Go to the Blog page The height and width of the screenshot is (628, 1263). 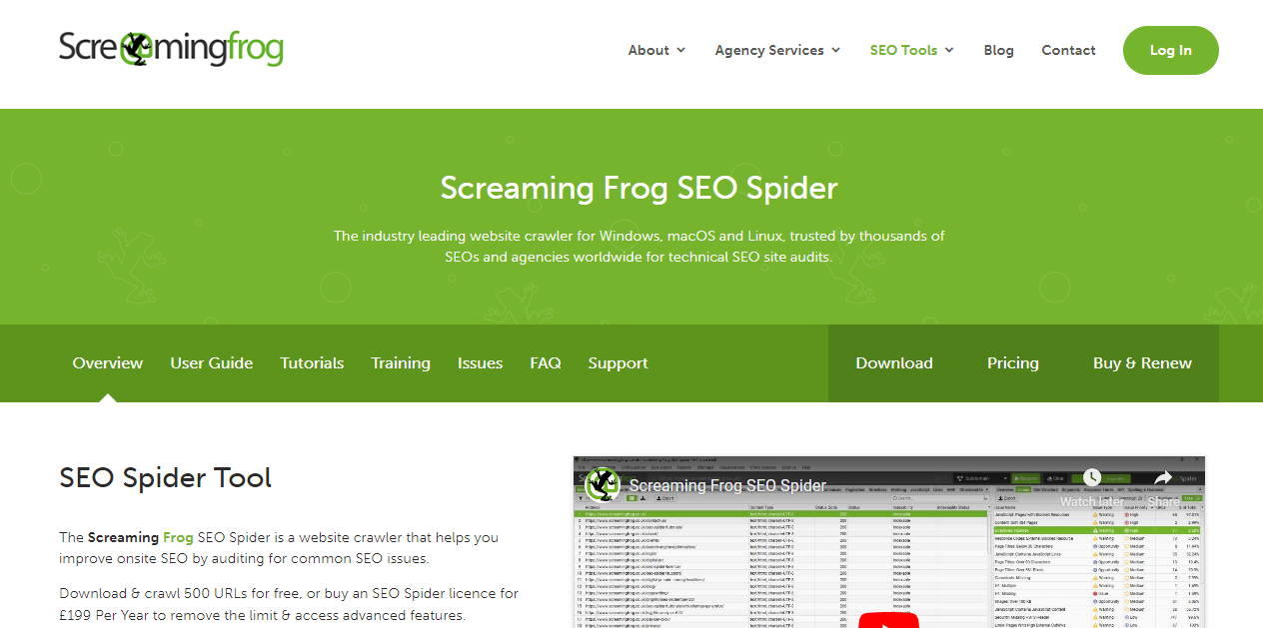[998, 50]
